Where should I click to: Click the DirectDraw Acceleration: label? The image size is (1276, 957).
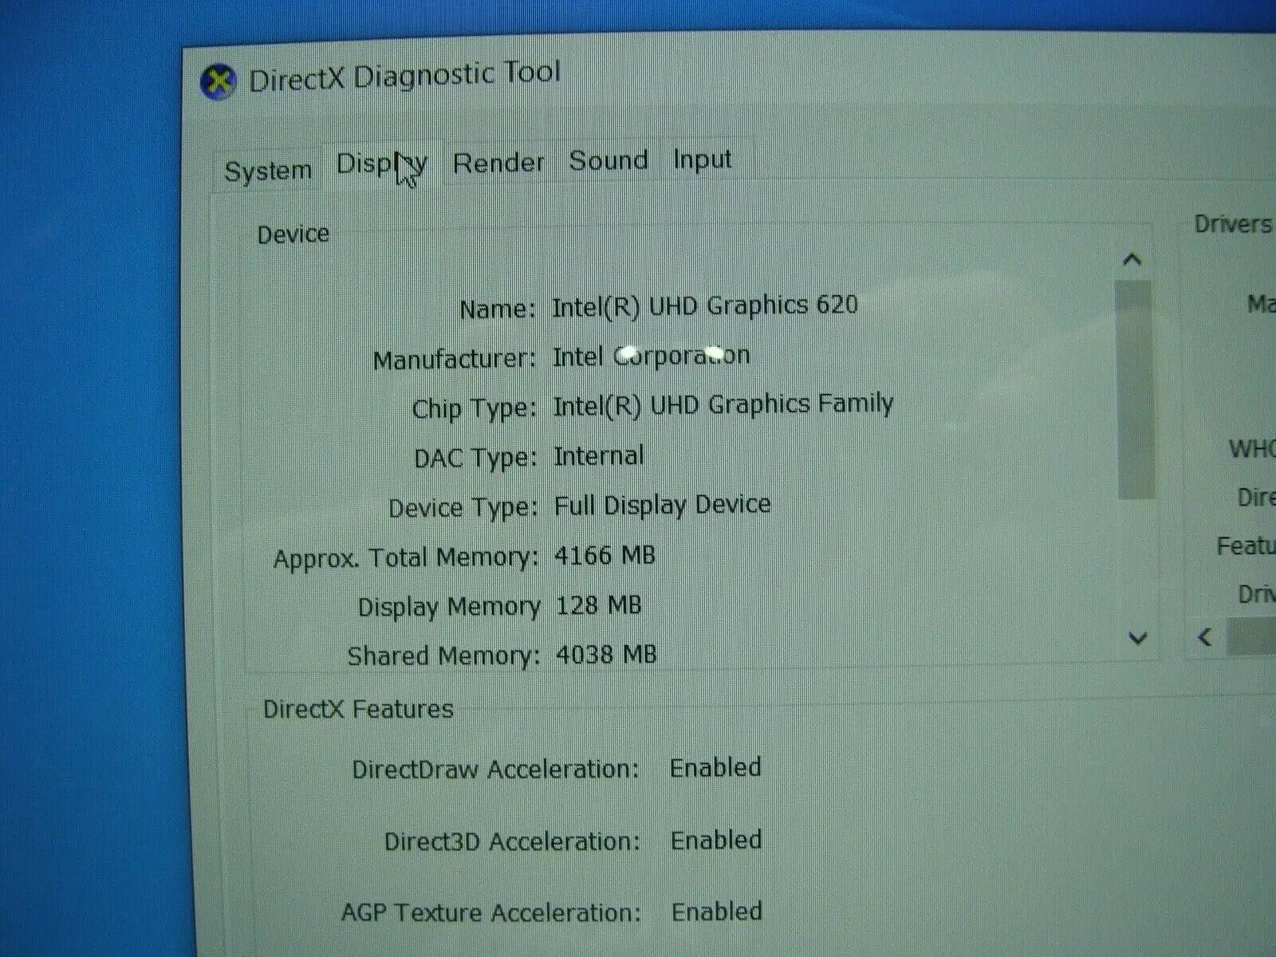tap(496, 770)
